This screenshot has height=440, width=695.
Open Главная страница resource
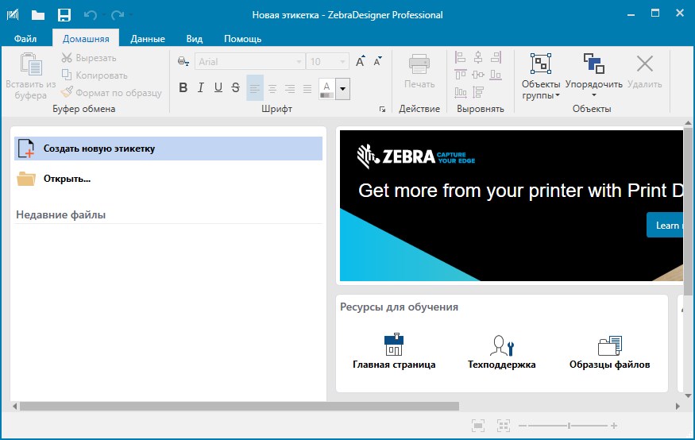click(394, 351)
